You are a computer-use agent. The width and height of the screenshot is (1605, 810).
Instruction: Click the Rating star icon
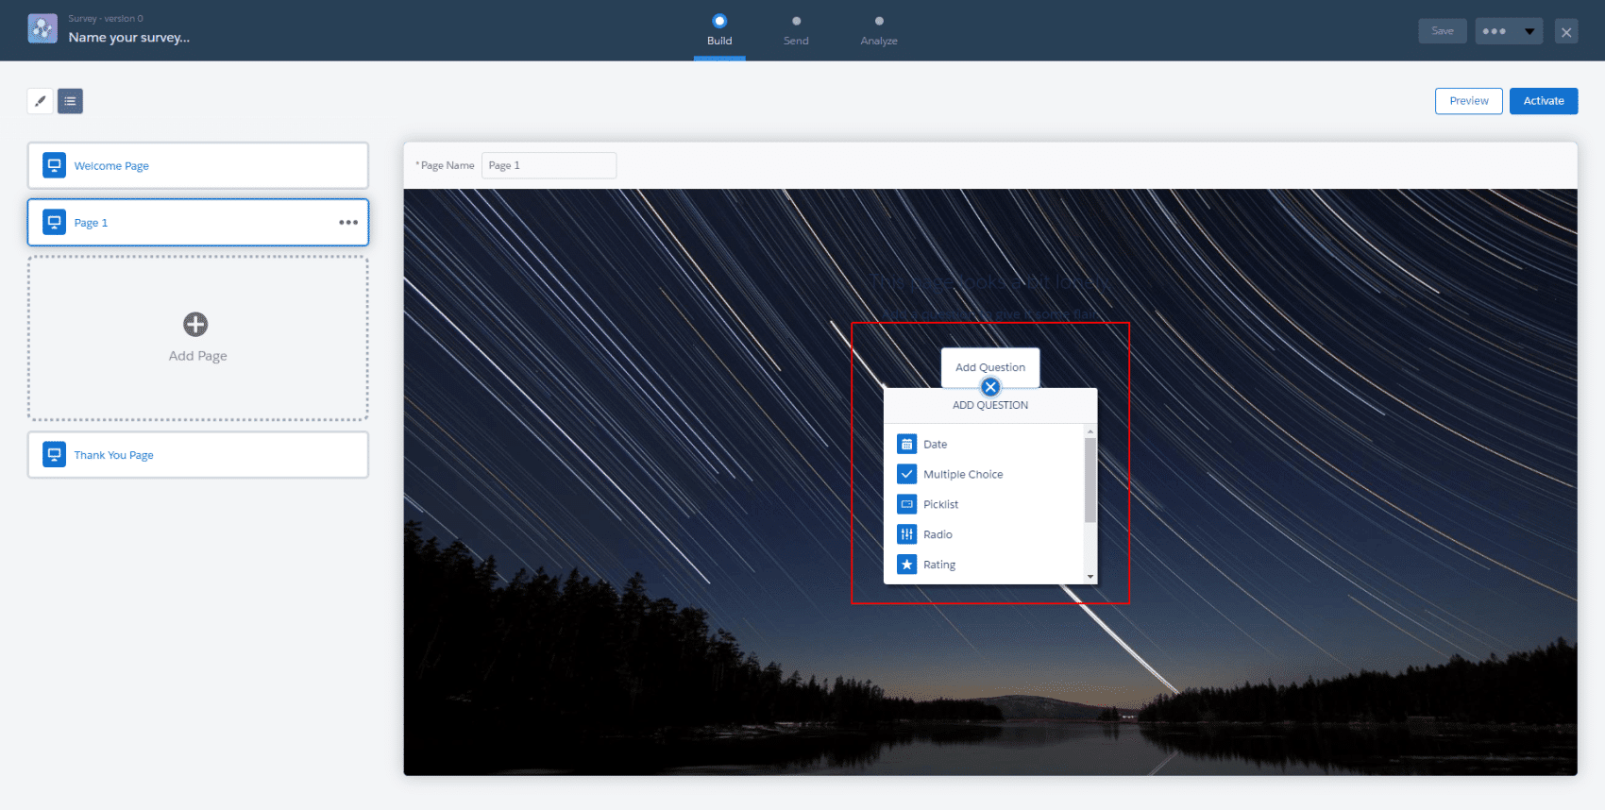coord(906,565)
